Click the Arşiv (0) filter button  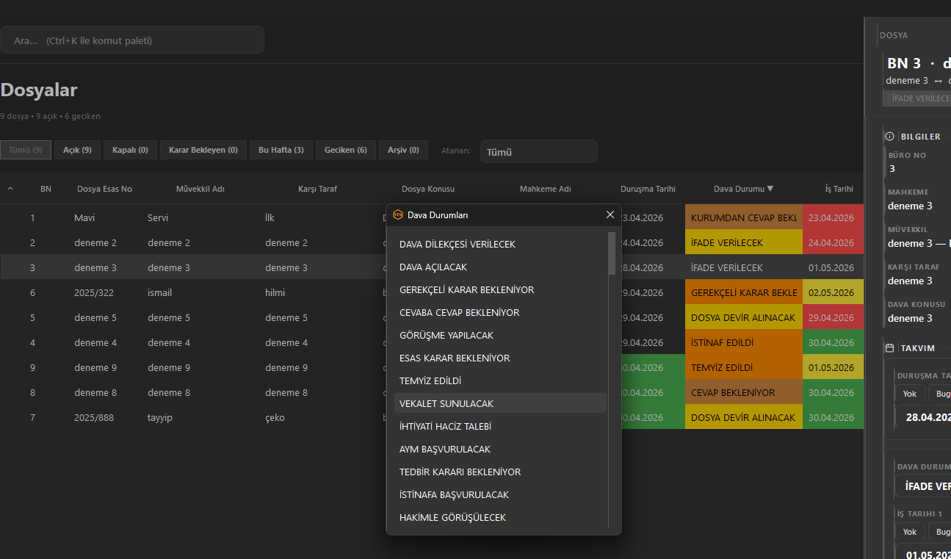coord(403,150)
